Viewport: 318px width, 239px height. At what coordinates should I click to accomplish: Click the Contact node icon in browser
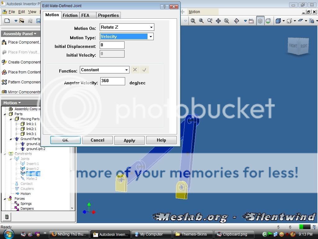click(x=17, y=184)
